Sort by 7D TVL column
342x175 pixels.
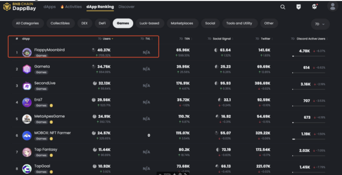(x=146, y=39)
